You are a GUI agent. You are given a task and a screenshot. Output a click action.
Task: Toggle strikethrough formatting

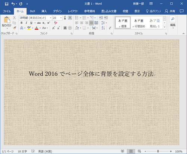click(39, 23)
